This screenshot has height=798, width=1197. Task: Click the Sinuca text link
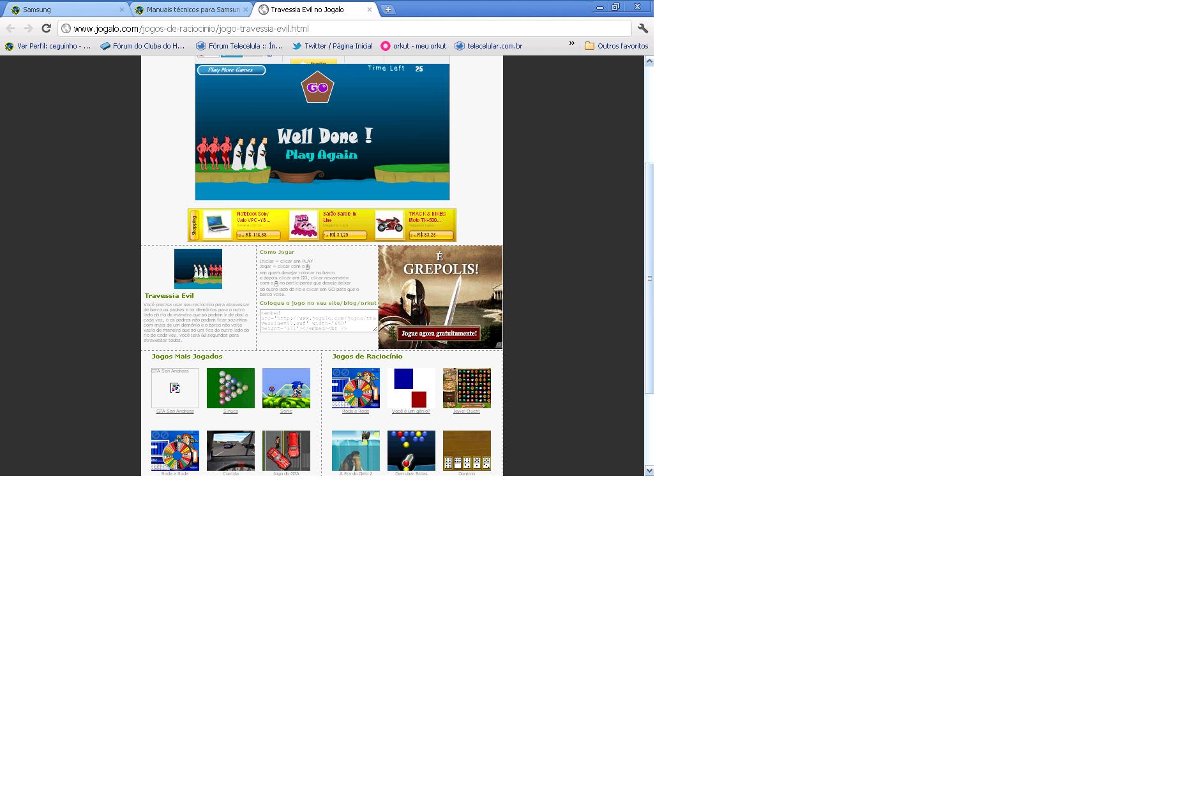(x=230, y=411)
